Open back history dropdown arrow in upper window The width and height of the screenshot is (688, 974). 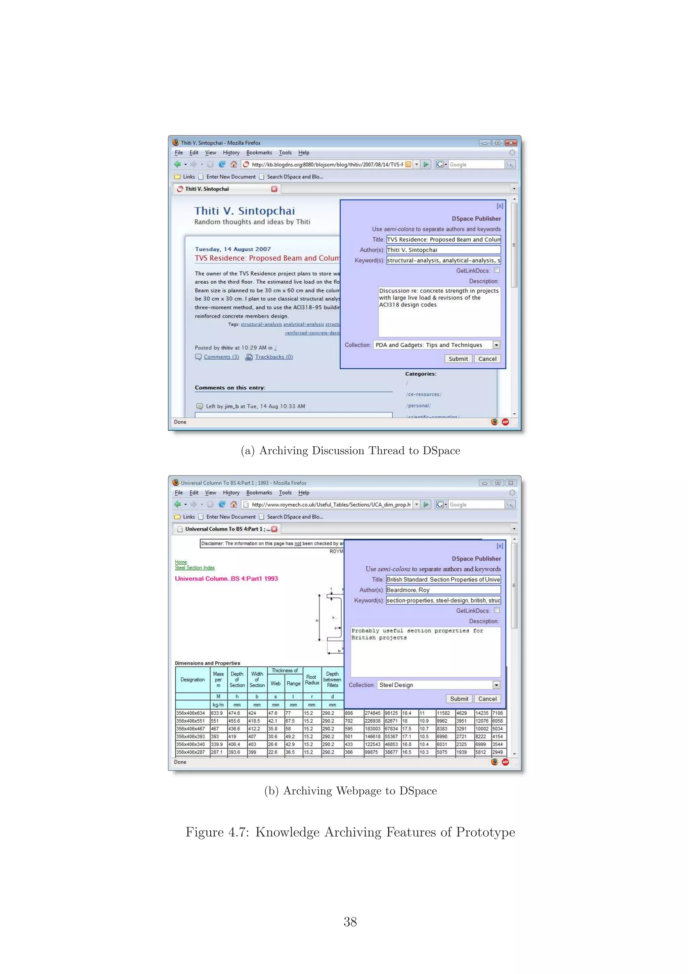[x=185, y=165]
